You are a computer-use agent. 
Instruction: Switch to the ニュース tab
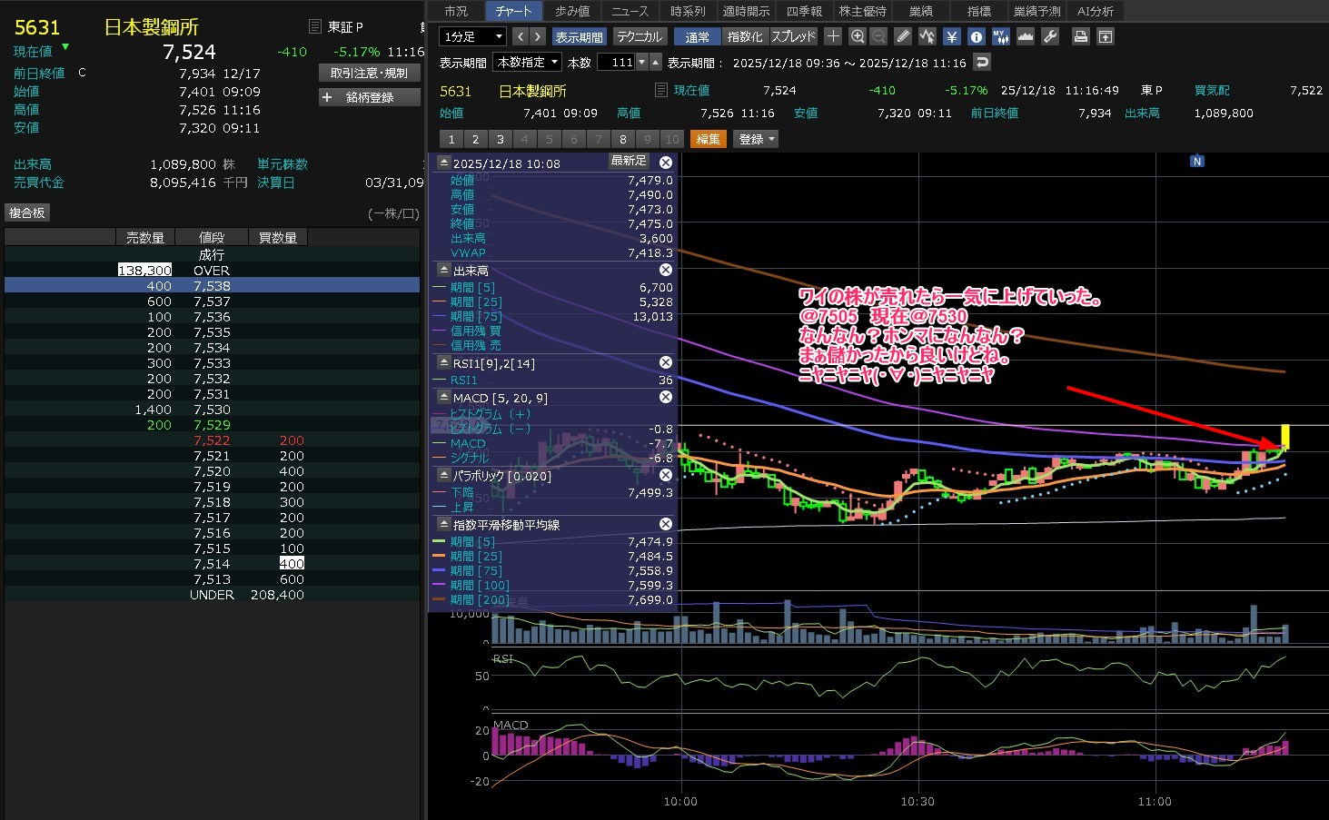pos(630,11)
